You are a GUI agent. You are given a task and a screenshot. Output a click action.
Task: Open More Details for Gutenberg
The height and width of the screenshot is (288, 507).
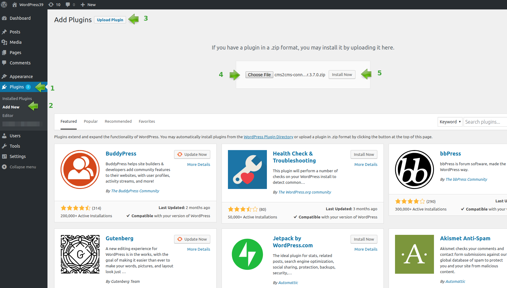pyautogui.click(x=199, y=249)
